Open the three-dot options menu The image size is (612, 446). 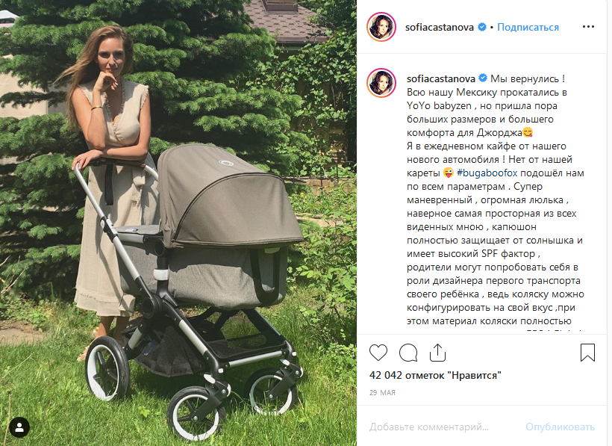[x=588, y=27]
